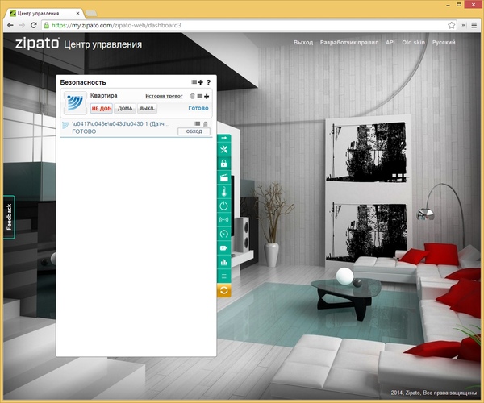Open the Chrome hamburger menu
The width and height of the screenshot is (484, 403).
[474, 25]
